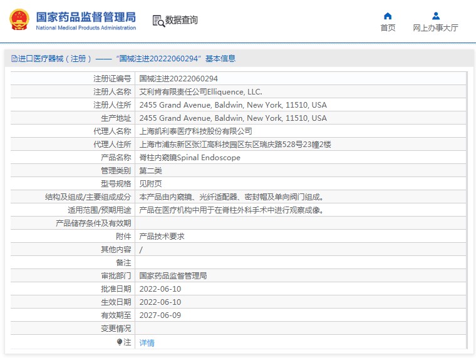Open the 数据查询 search icon
This screenshot has width=476, height=358.
pos(158,21)
